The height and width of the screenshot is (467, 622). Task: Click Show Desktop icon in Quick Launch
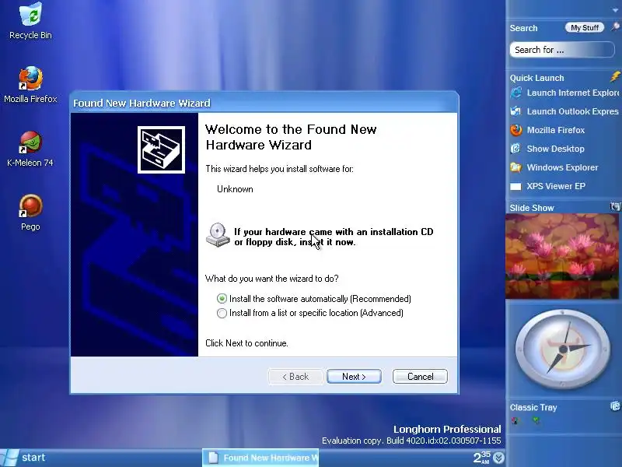[515, 149]
